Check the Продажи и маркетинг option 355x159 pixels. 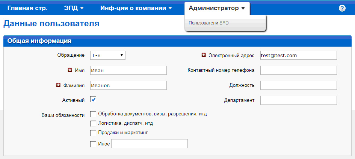(93, 133)
